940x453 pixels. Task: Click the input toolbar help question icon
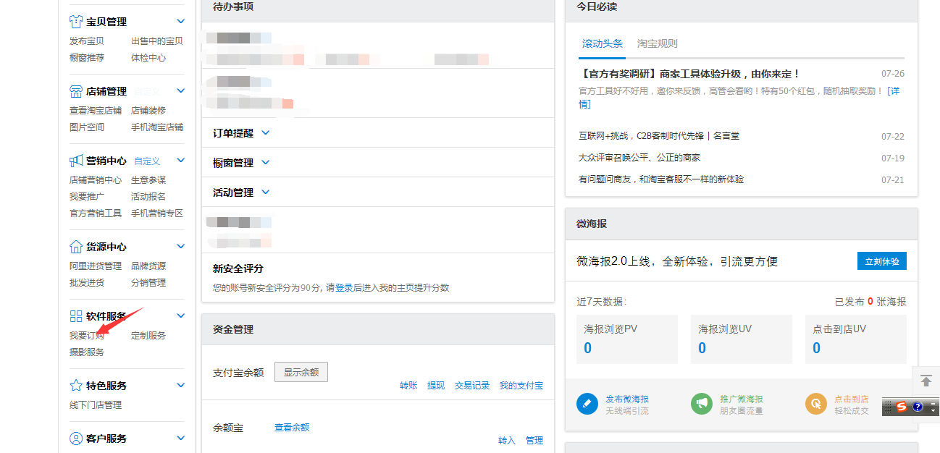(x=918, y=407)
